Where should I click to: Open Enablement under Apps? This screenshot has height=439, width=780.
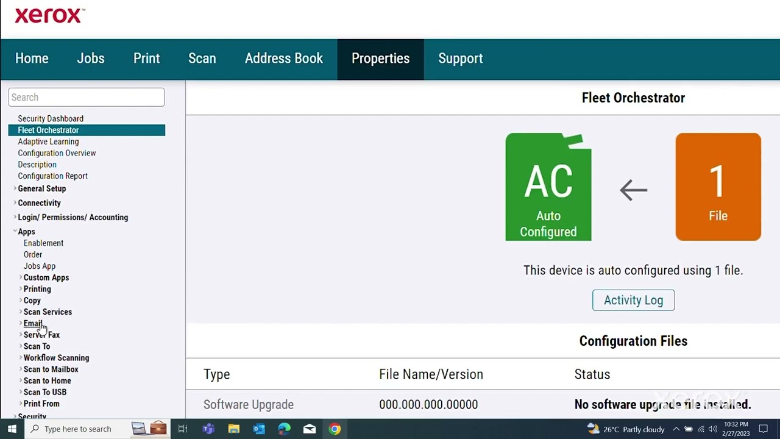(x=43, y=243)
